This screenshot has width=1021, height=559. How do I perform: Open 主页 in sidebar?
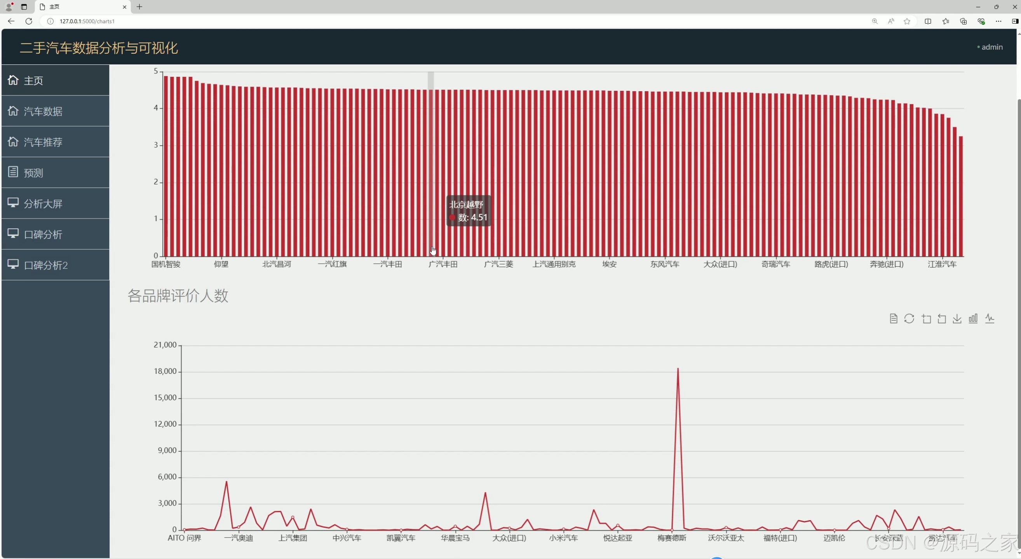pos(33,81)
